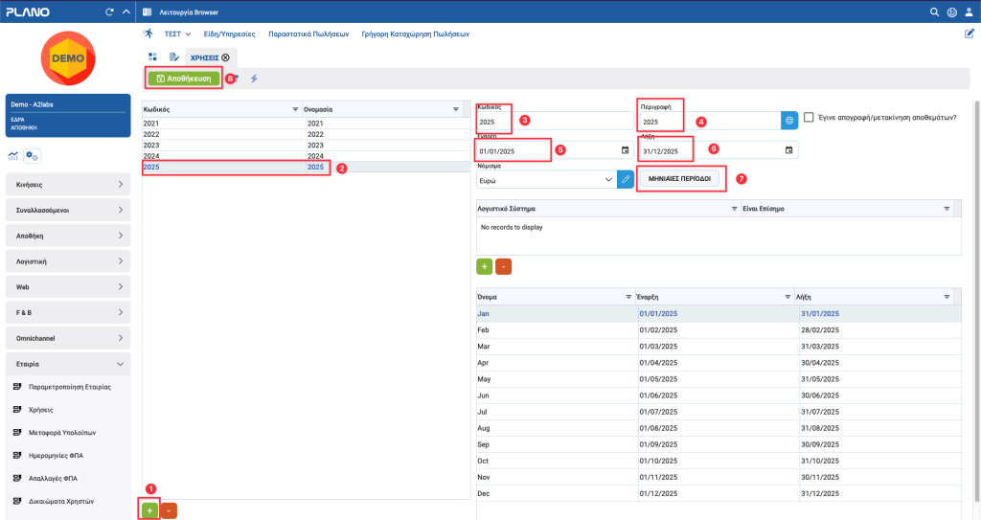Delete the fiscal year with the orange minus

click(169, 510)
